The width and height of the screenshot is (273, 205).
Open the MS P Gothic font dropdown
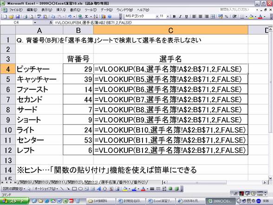(x=157, y=17)
